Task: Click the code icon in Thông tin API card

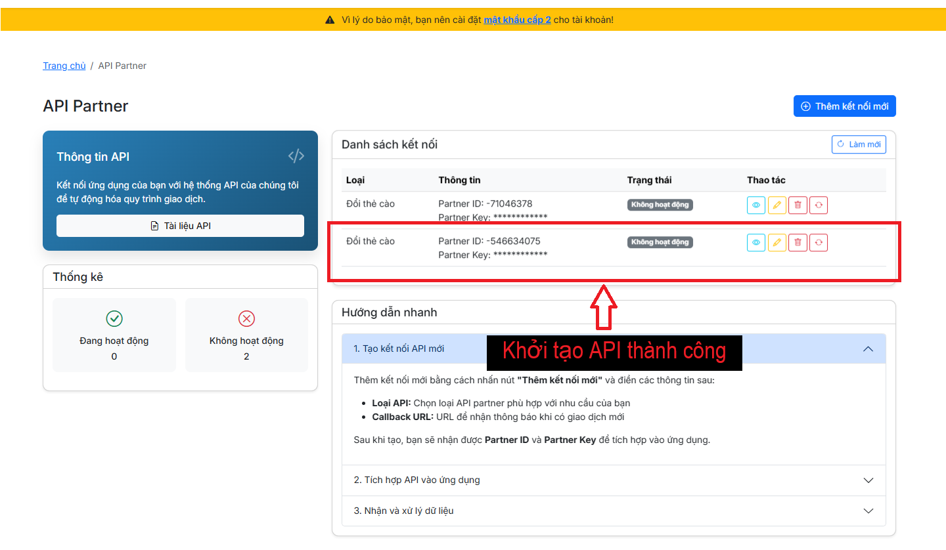Action: (296, 156)
